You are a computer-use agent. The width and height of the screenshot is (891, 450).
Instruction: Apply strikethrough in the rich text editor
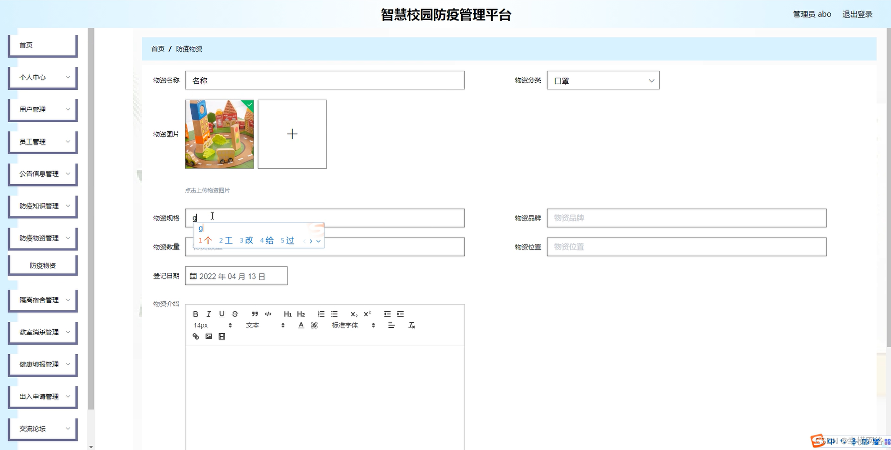(234, 314)
